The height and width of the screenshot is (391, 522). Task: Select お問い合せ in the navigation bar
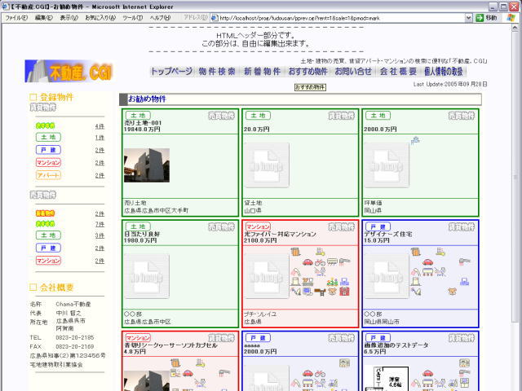coord(353,72)
